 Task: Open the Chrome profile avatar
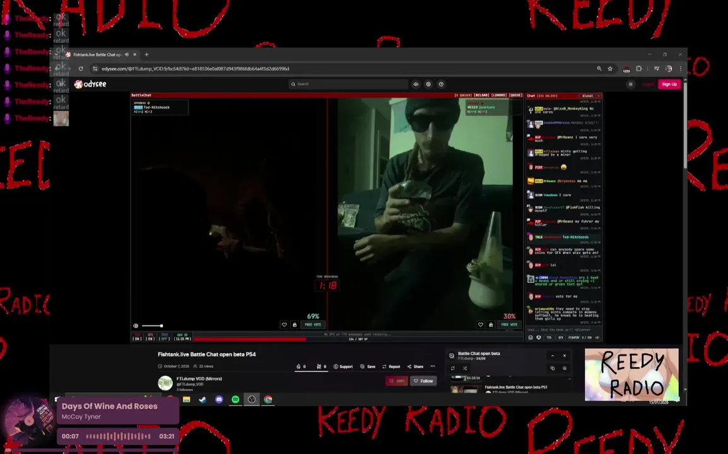669,69
